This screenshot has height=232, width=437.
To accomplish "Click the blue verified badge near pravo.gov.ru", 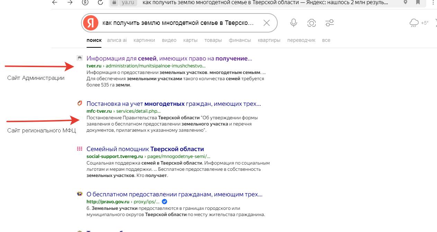I will pos(165,202).
